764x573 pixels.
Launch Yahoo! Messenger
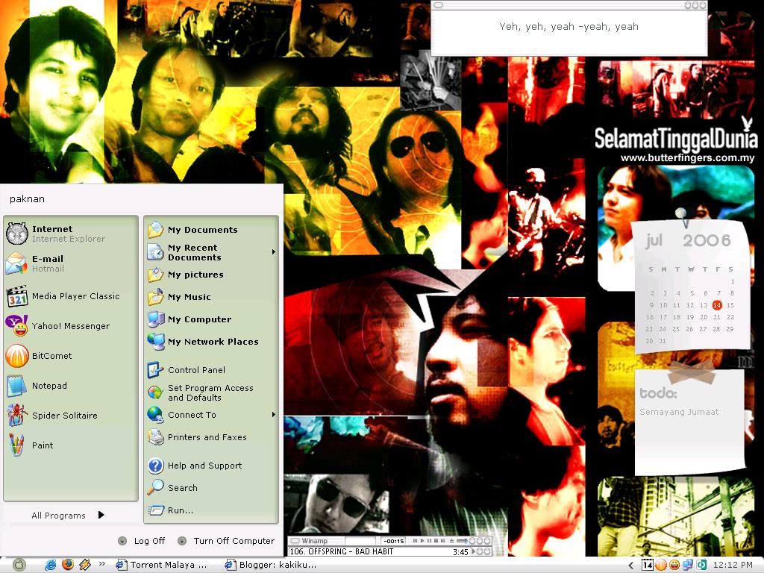click(71, 326)
